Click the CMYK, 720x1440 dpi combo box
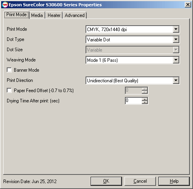 click(x=133, y=29)
